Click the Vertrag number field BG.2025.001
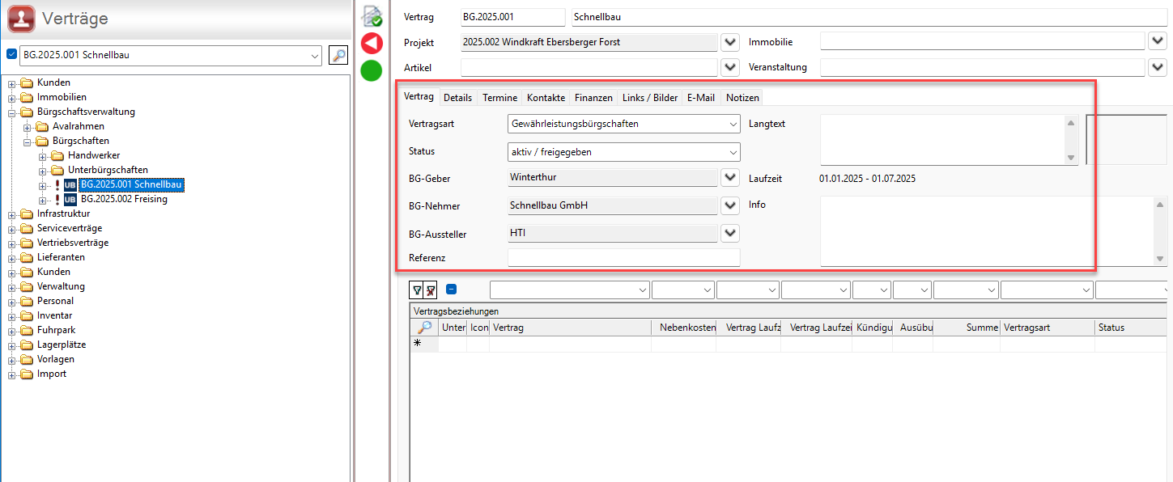Viewport: 1173px width, 482px height. pos(512,17)
